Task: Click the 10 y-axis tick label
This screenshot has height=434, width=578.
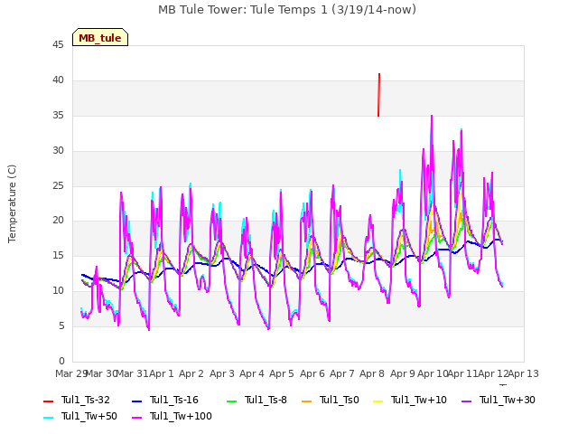Action: click(58, 291)
